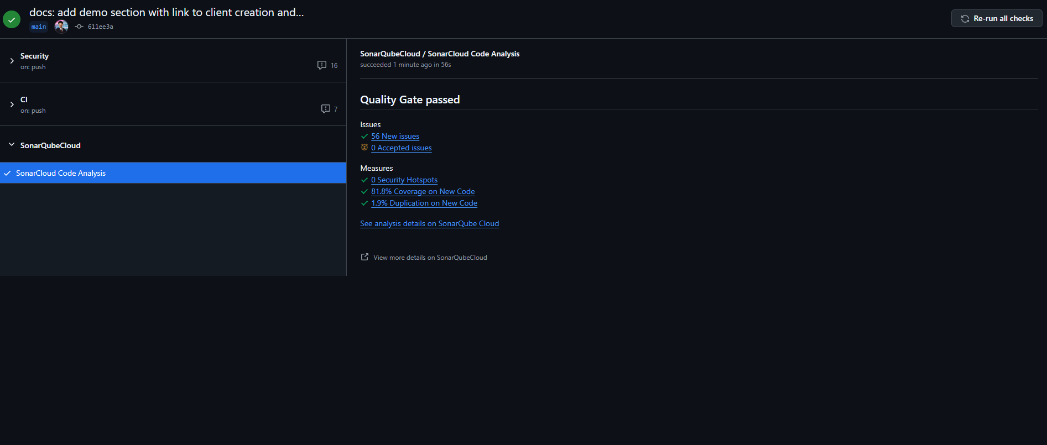Screen dimensions: 1047x445
Task: Click the SonarQubeCloud group name
Action: (x=50, y=145)
